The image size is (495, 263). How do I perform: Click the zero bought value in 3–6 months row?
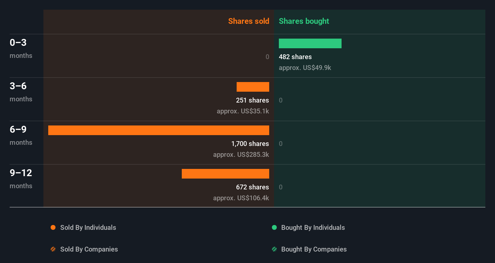[281, 100]
